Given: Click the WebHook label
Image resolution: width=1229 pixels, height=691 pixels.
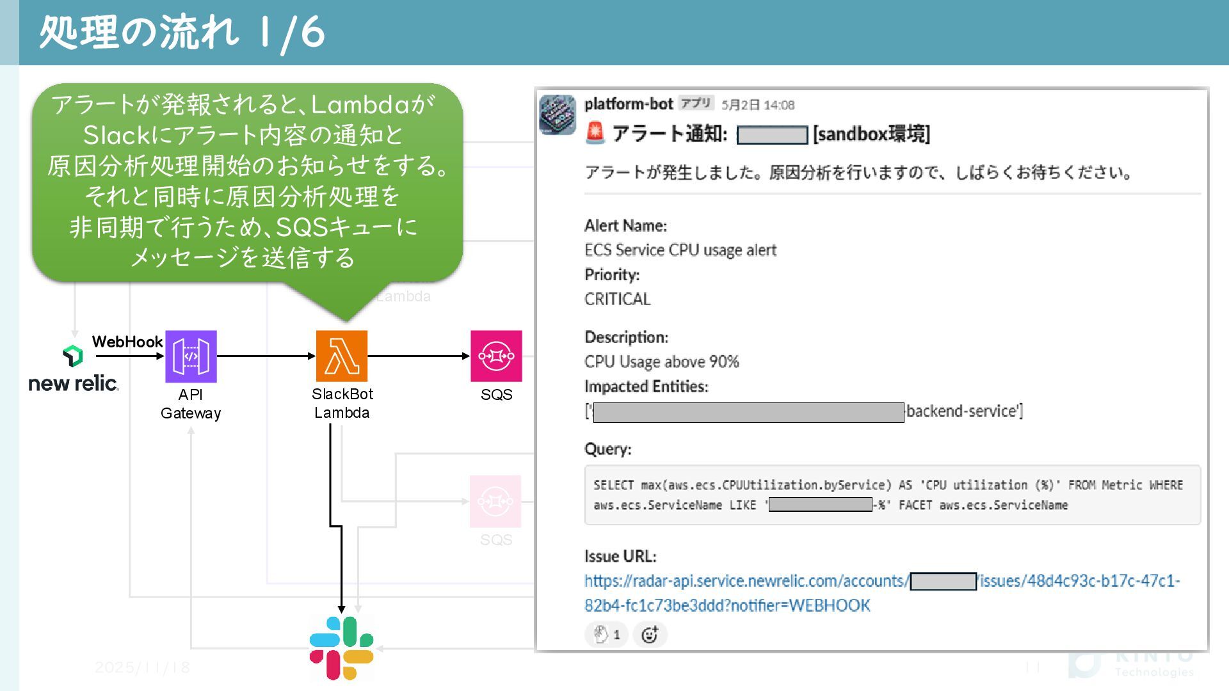Looking at the screenshot, I should (x=127, y=342).
